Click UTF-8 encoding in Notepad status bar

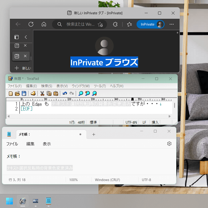coord(146,180)
